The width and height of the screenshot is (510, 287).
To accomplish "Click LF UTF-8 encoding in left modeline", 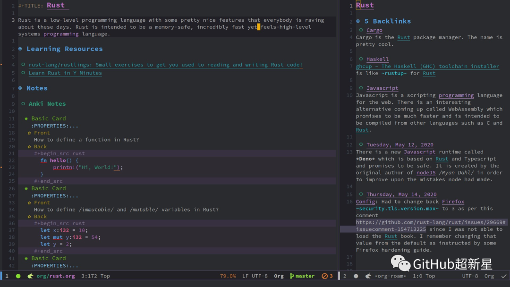I will (x=255, y=276).
